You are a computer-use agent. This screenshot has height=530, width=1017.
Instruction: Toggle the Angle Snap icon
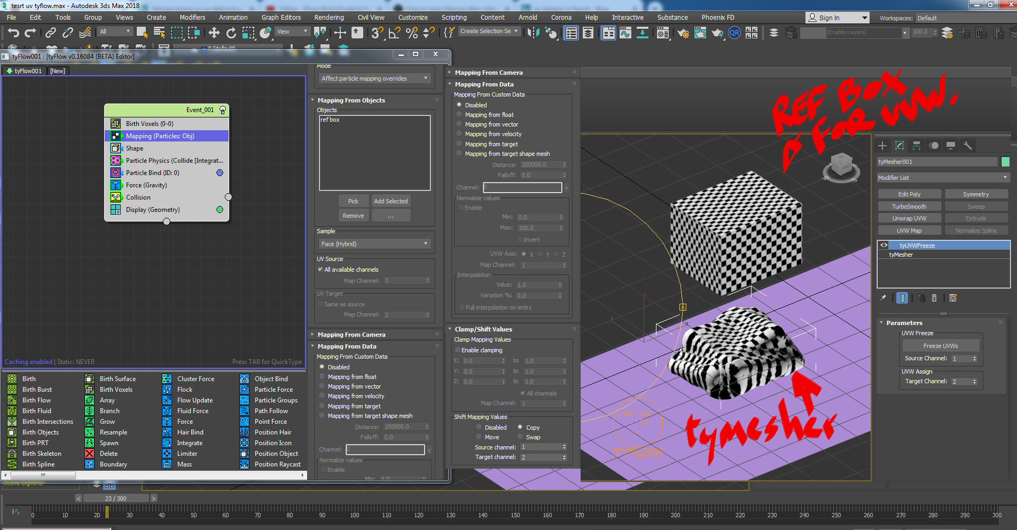394,33
